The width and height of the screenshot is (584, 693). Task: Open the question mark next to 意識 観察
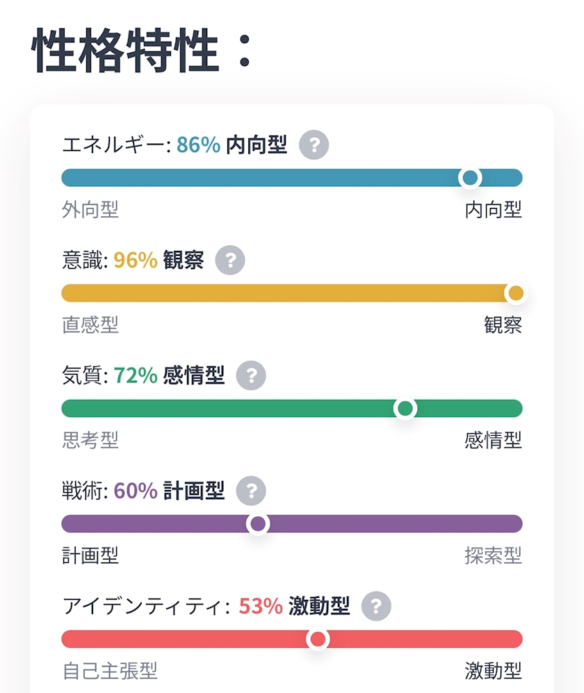pyautogui.click(x=230, y=261)
